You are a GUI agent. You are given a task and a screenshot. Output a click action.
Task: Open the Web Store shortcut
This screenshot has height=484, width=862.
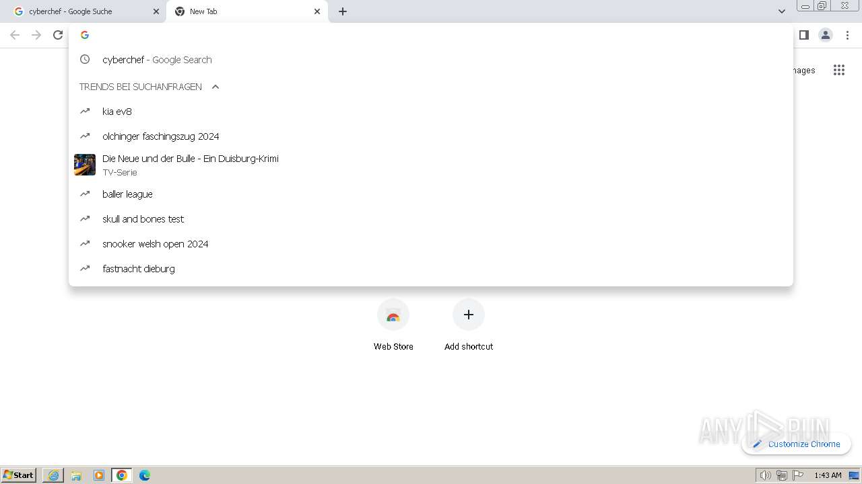[393, 325]
